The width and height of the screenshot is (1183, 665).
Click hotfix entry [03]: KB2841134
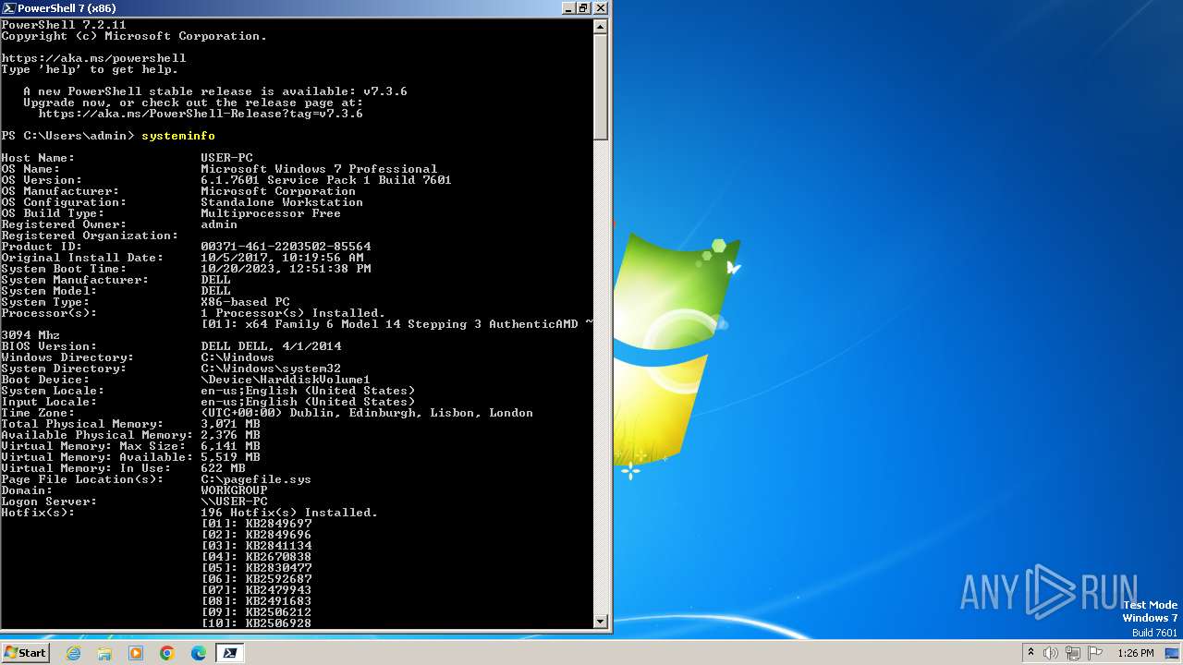[256, 546]
